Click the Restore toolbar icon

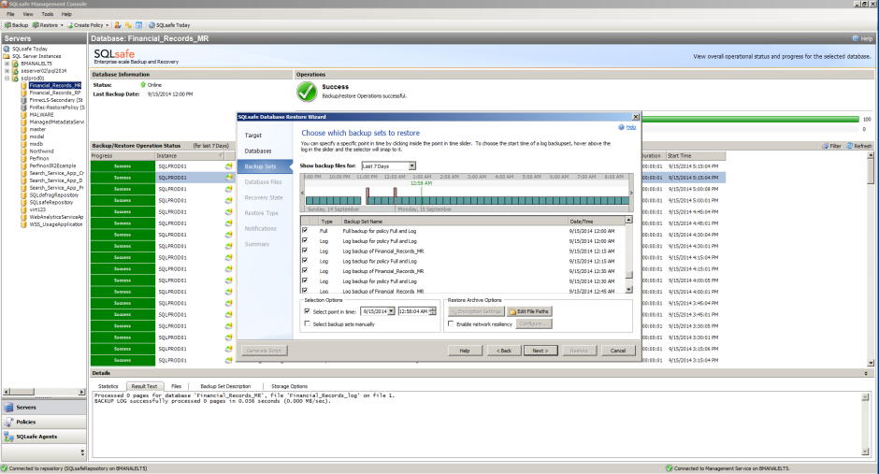coord(36,25)
